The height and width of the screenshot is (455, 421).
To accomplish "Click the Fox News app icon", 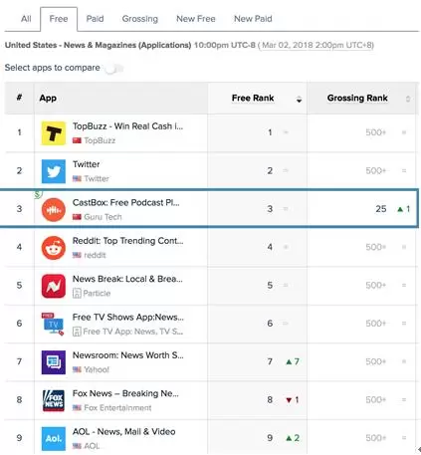I will pos(54,400).
